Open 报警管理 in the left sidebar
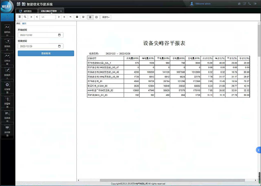Screen dimensions: 261x186 (x=7, y=101)
